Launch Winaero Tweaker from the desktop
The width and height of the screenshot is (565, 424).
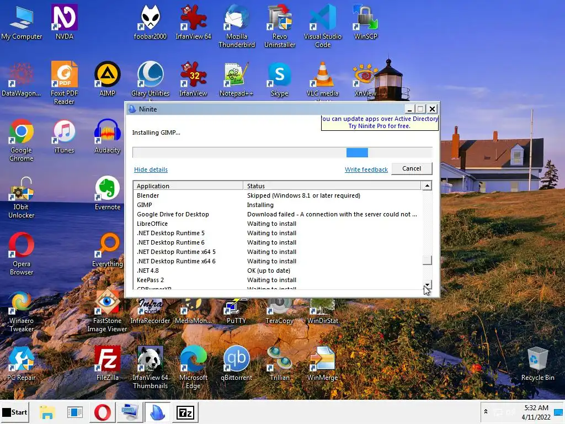(22, 311)
